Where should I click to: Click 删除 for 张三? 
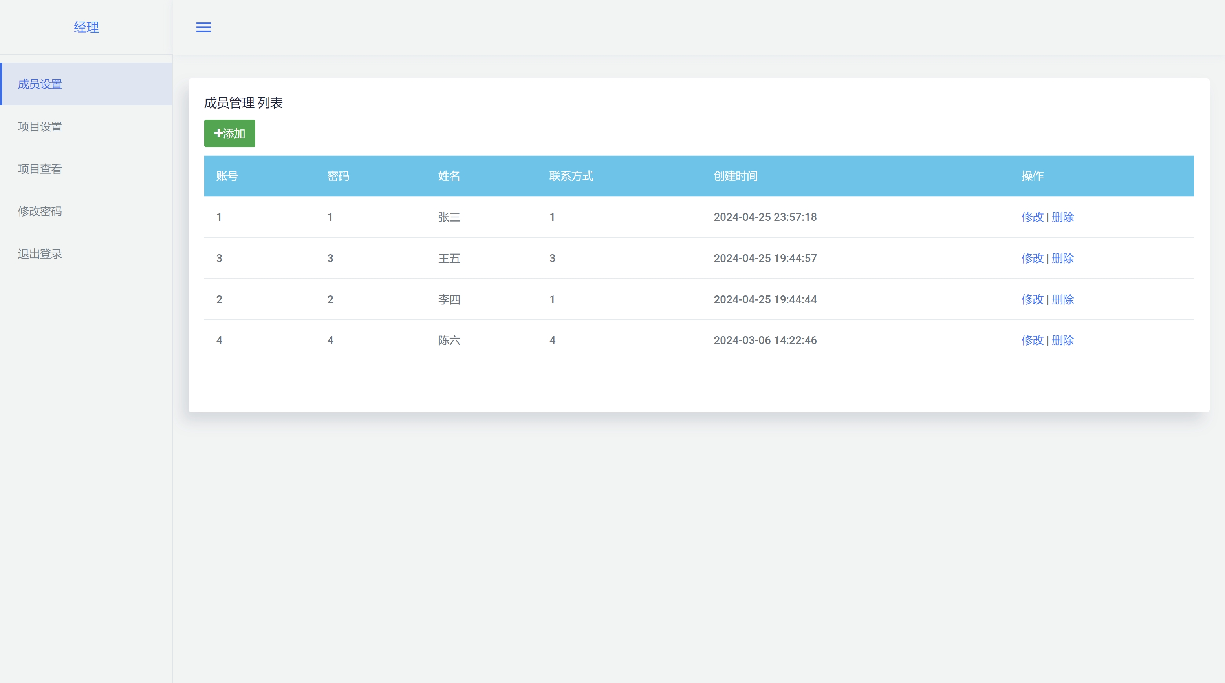[1063, 217]
